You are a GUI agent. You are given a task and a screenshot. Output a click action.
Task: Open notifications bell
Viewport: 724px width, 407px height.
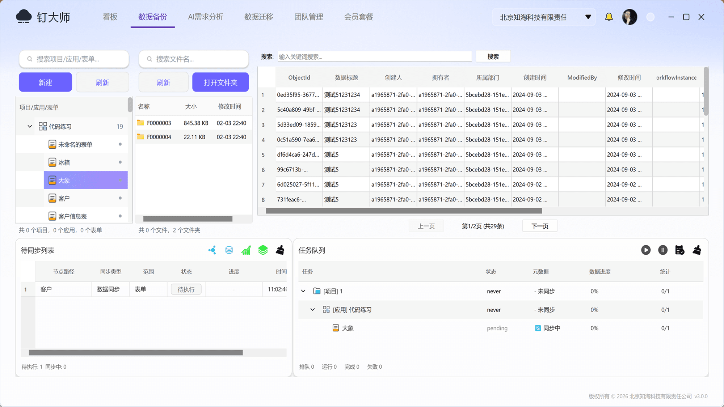tap(609, 17)
